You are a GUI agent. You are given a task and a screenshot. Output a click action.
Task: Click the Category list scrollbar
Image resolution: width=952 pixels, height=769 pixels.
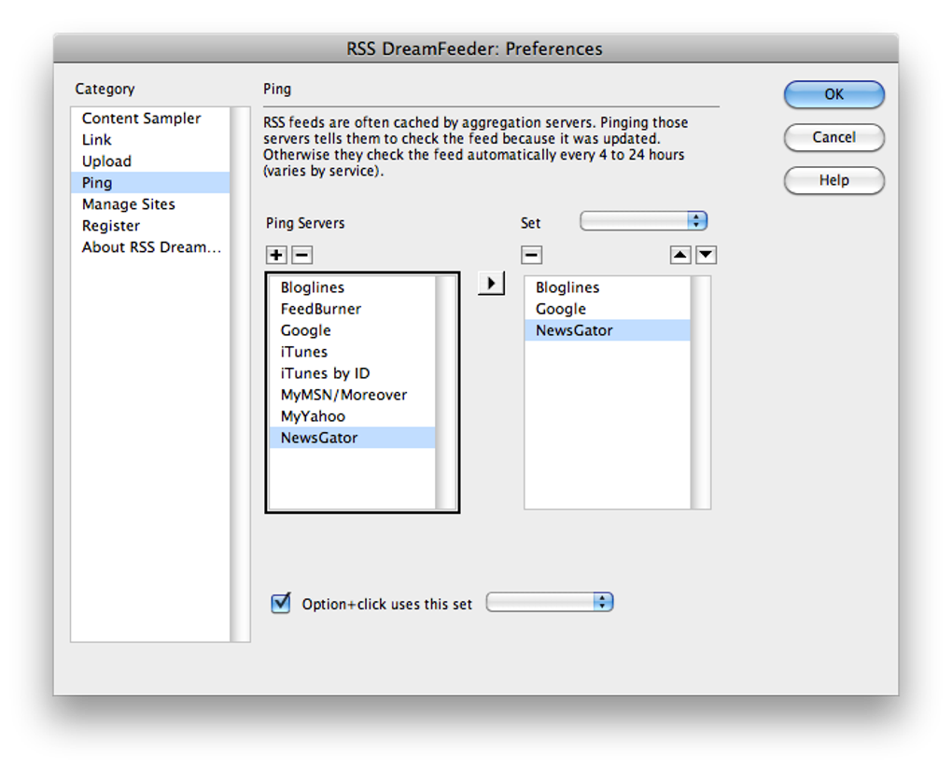[x=241, y=374]
